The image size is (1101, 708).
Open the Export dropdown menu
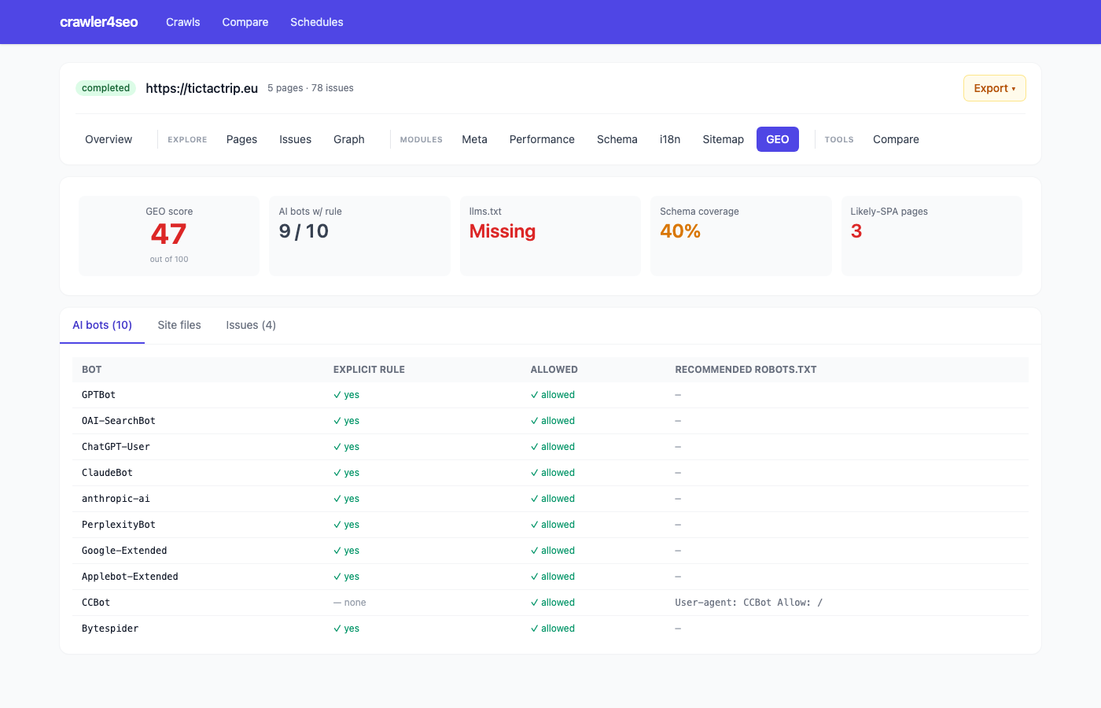click(x=994, y=88)
